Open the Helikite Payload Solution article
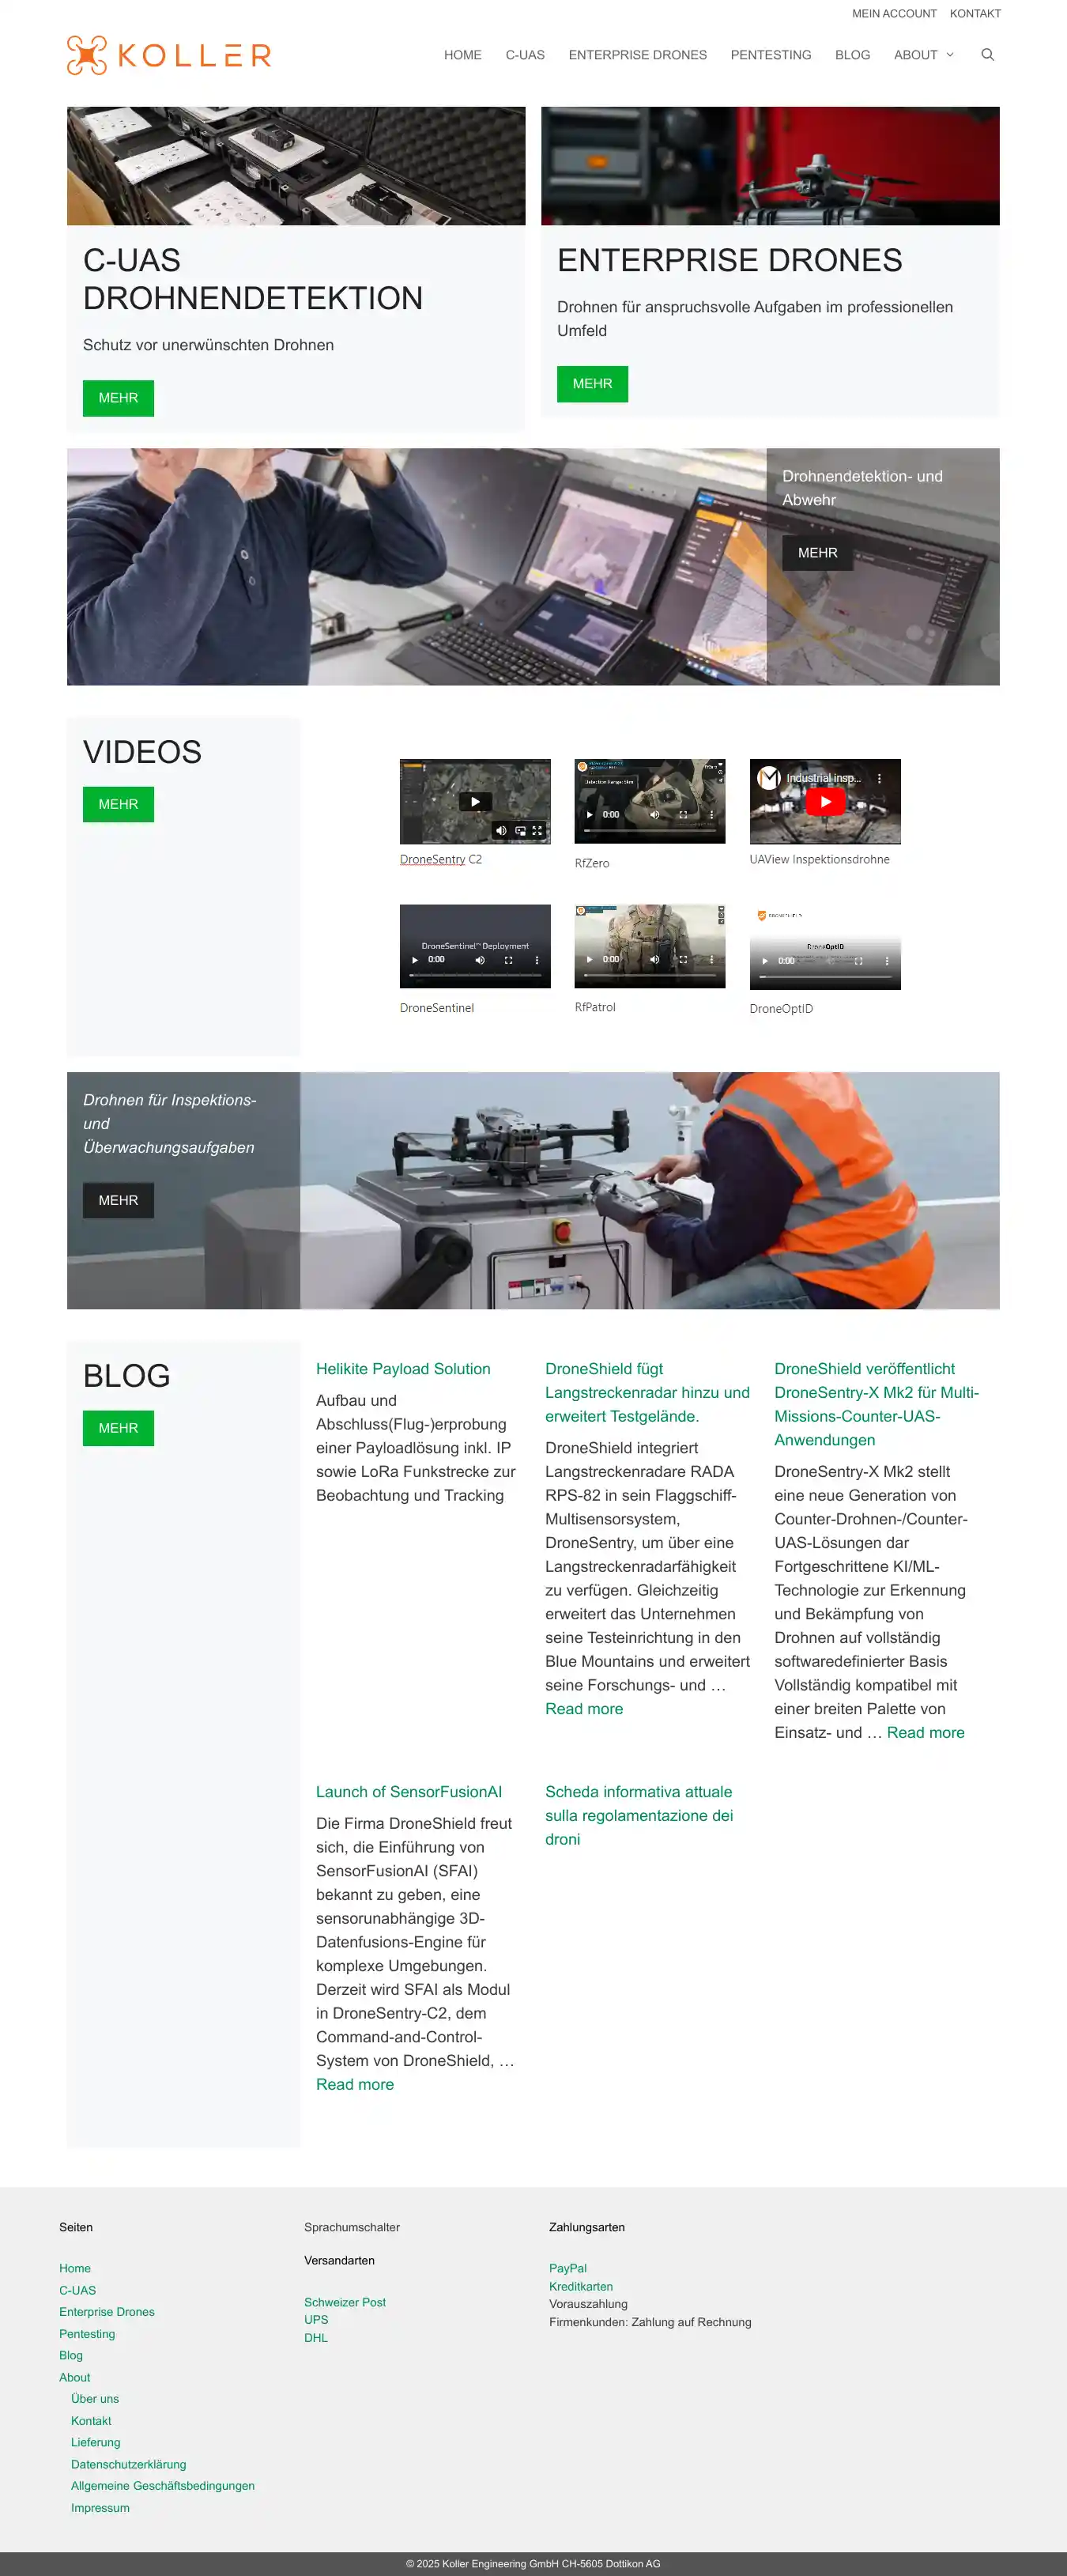Screen dimensions: 1067x2576 click(403, 1369)
